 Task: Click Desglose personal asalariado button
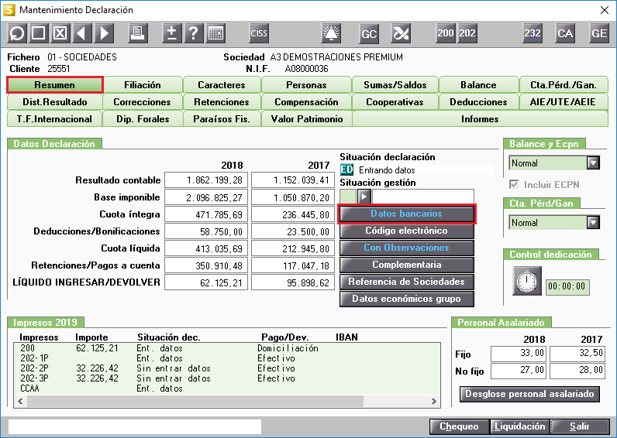coord(529,394)
